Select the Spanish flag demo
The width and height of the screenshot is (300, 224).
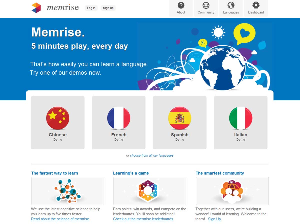pyautogui.click(x=180, y=122)
